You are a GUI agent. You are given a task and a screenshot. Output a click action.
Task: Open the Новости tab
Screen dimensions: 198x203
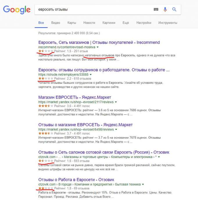coord(89,23)
